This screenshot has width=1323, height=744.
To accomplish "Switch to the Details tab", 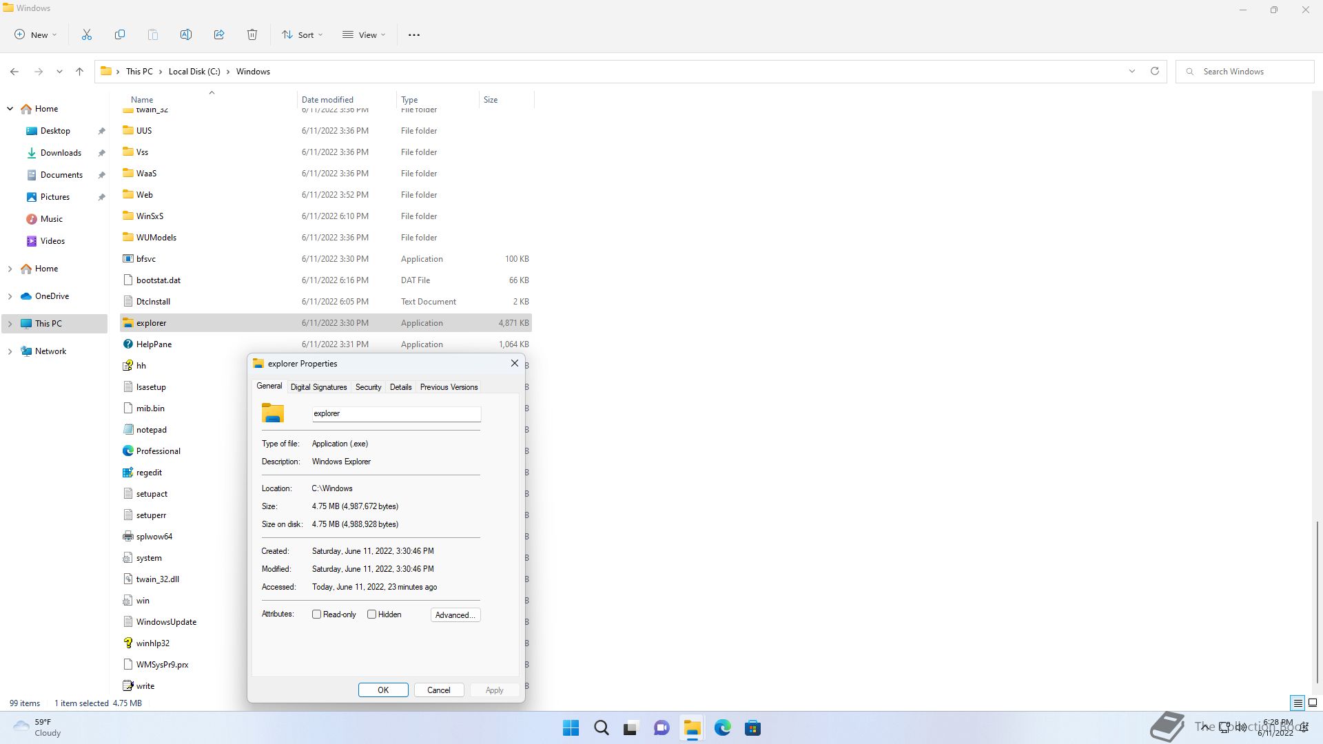I will pos(400,387).
